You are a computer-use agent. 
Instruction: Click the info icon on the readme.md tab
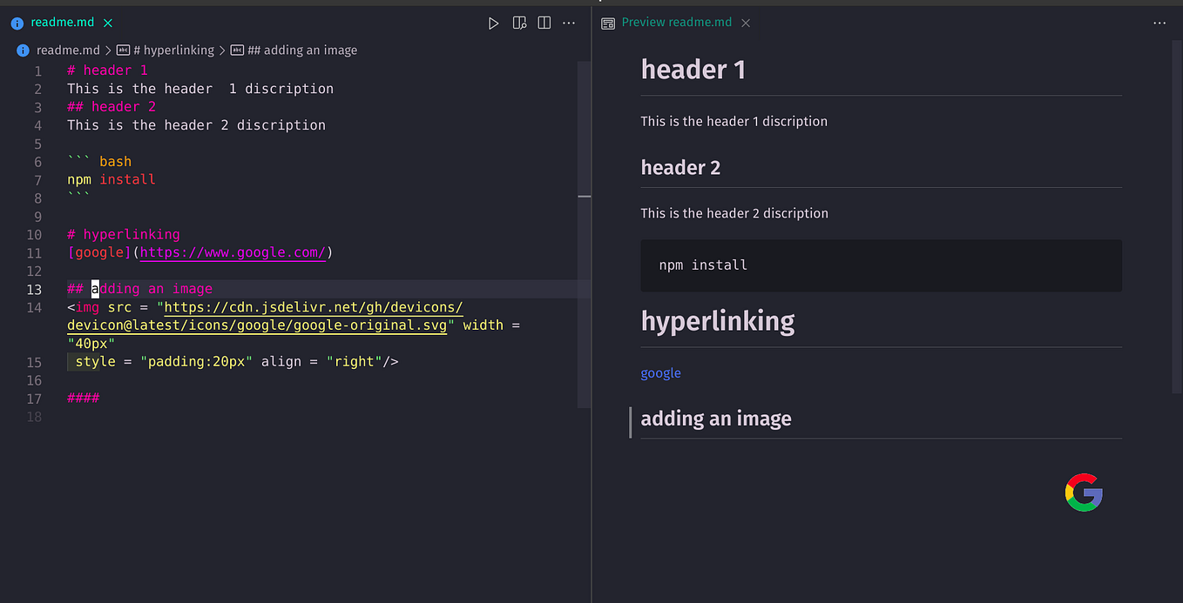(17, 22)
